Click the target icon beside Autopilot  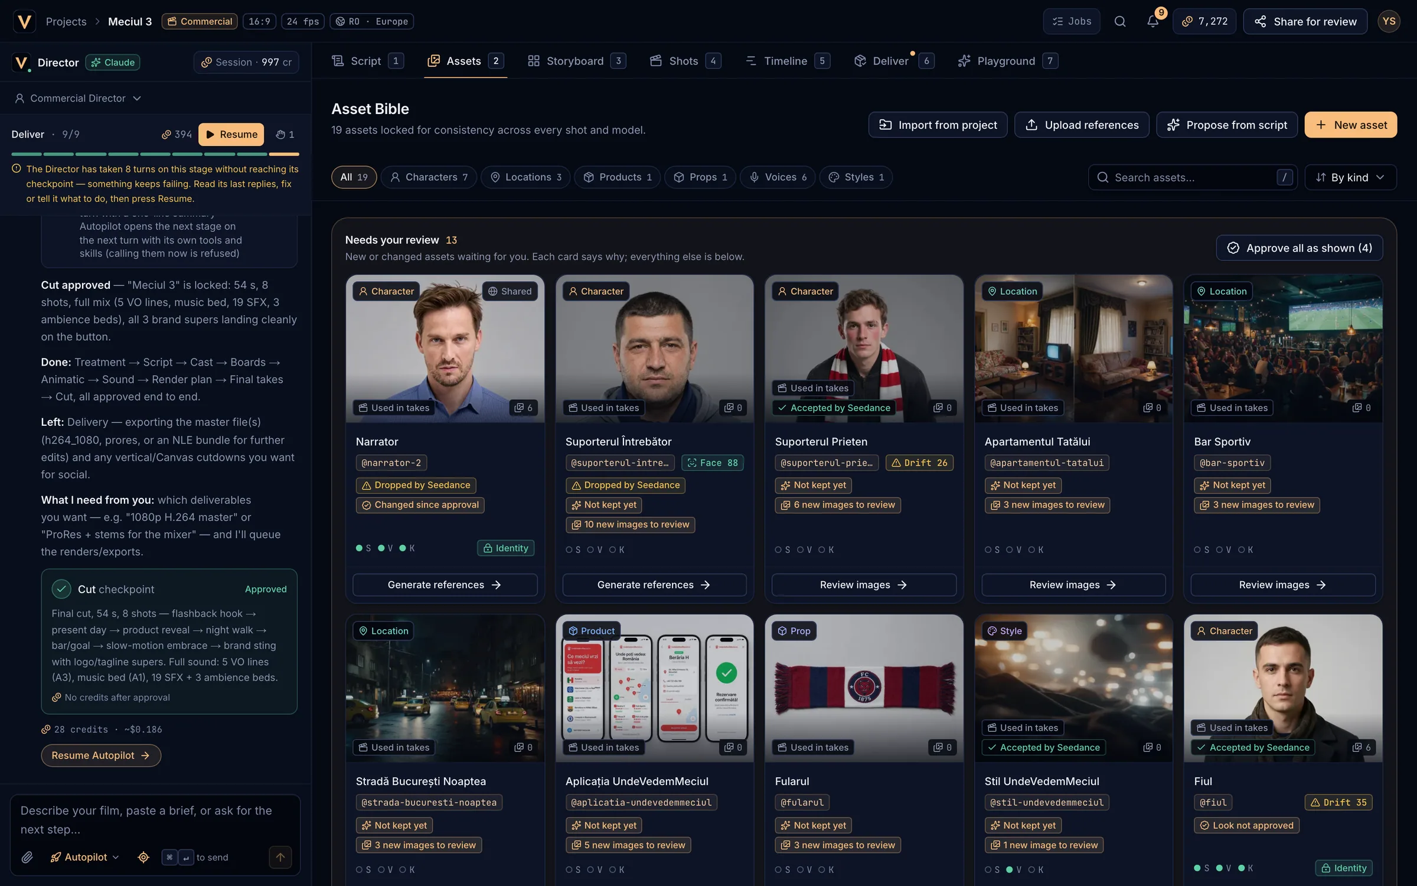143,857
